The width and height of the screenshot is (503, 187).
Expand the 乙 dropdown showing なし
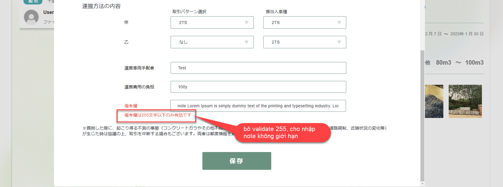(x=212, y=42)
